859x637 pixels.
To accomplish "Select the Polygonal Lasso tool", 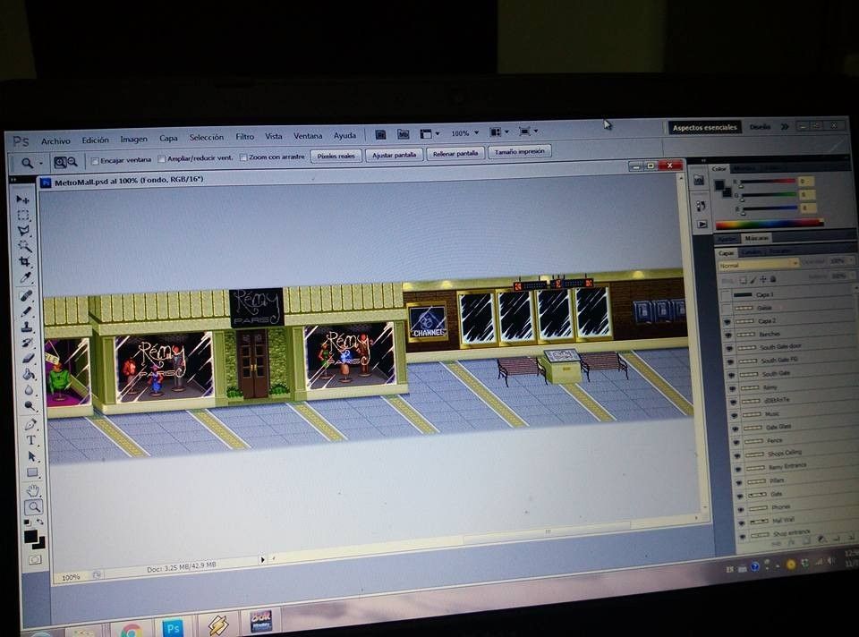I will pyautogui.click(x=23, y=231).
